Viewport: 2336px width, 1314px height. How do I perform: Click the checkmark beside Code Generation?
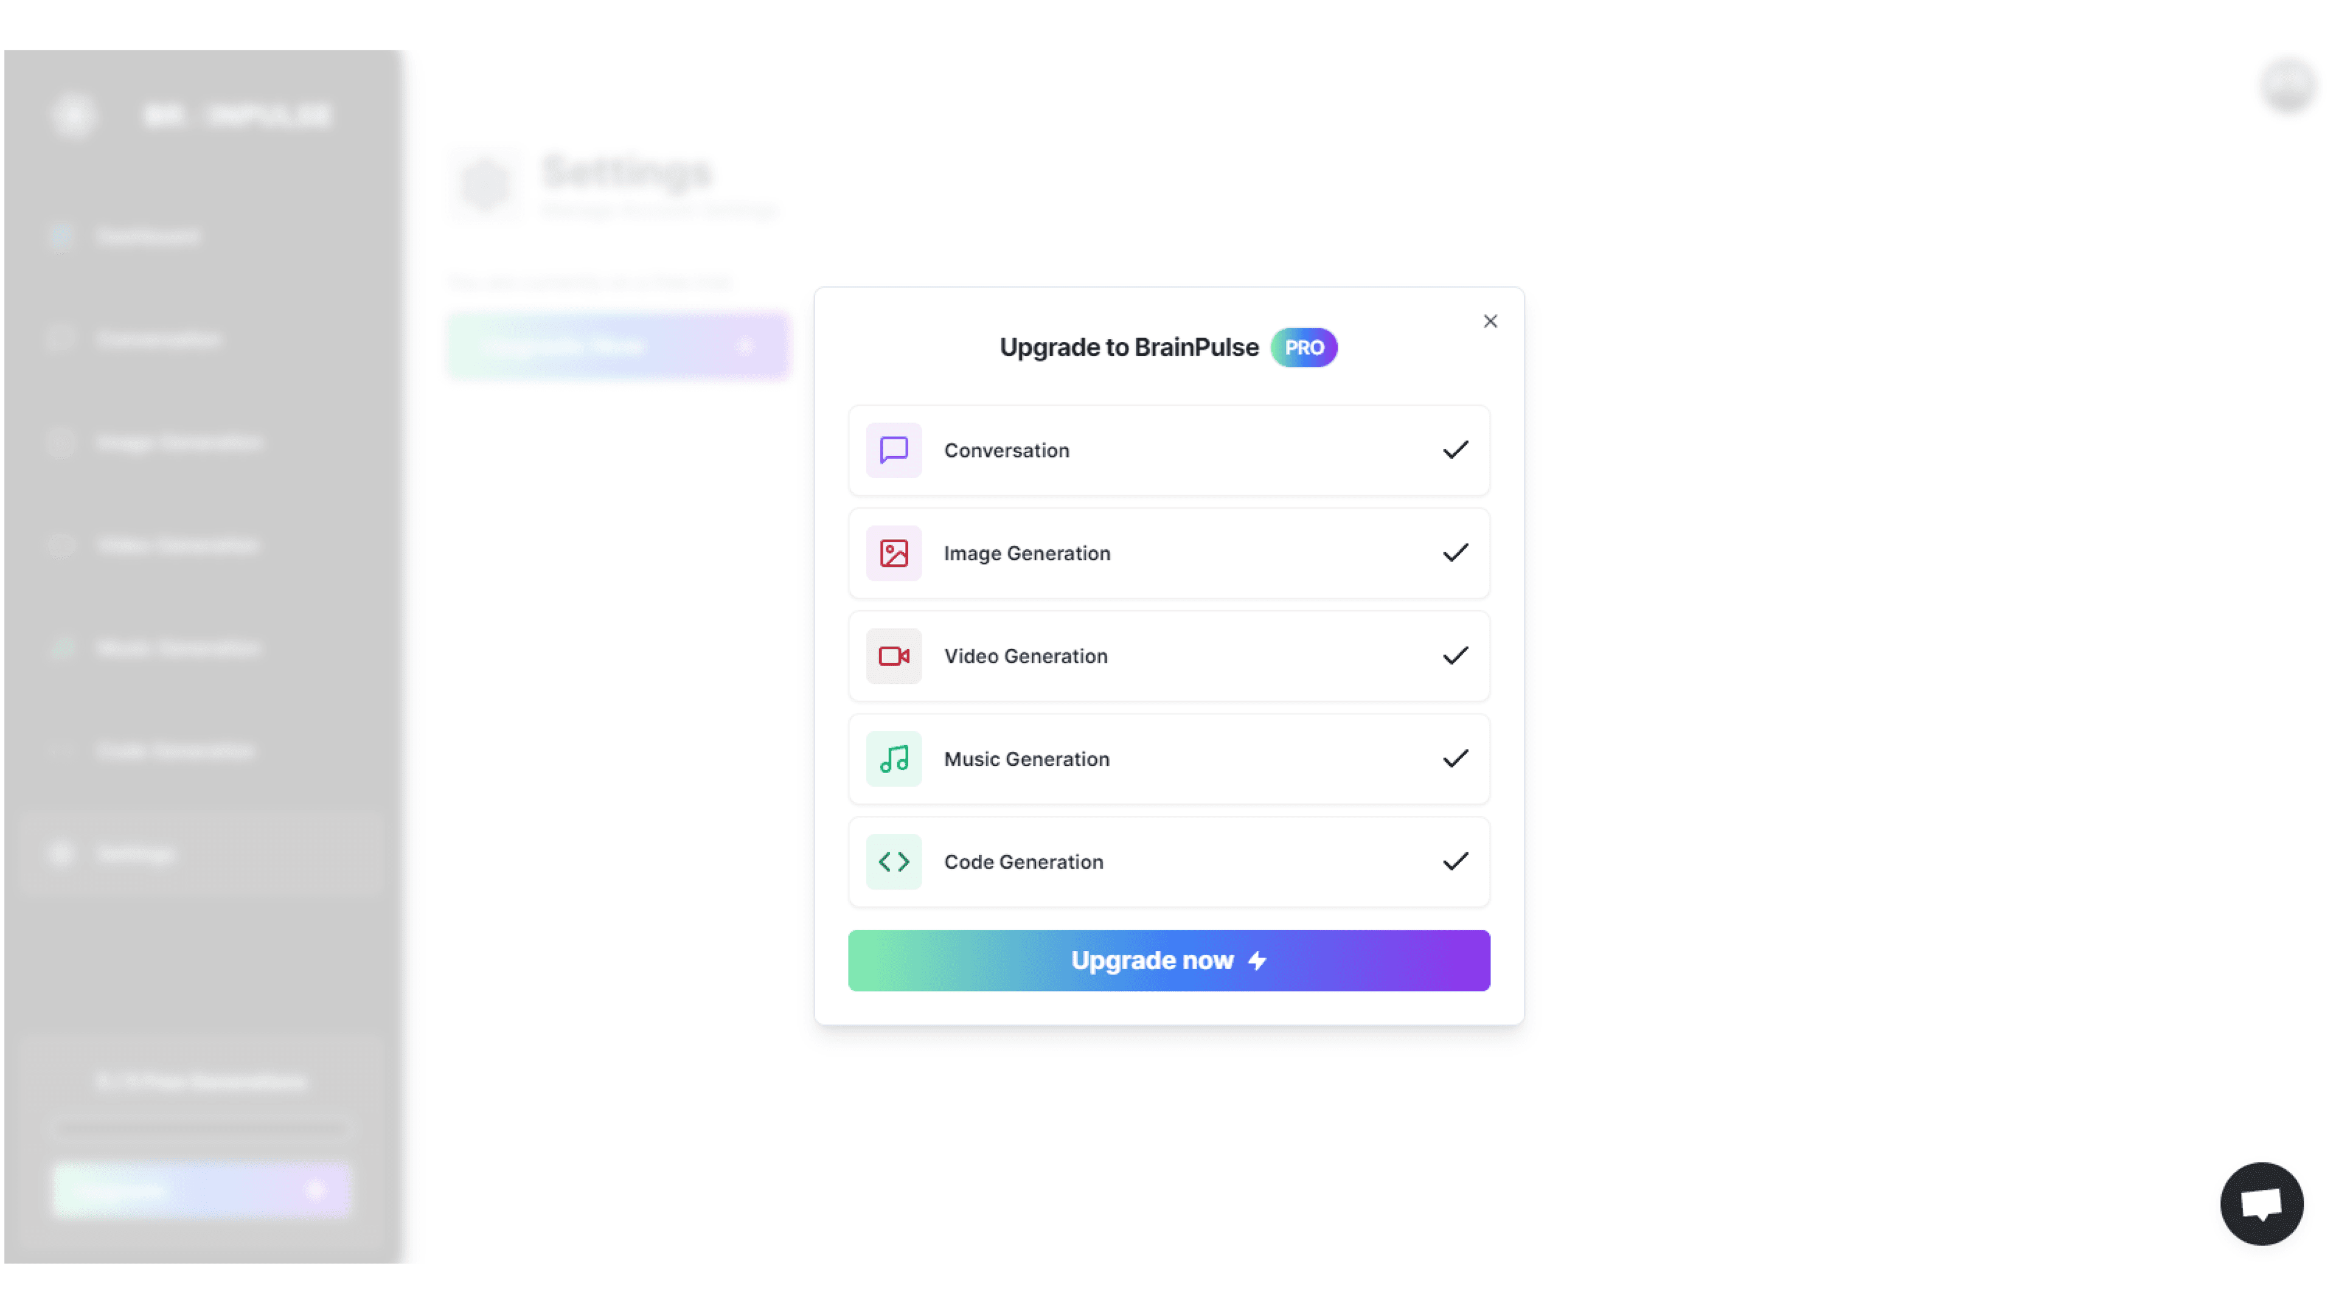[x=1455, y=861]
